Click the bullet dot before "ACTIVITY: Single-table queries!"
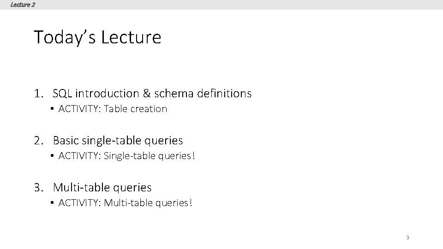The width and height of the screenshot is (443, 249). click(54, 156)
